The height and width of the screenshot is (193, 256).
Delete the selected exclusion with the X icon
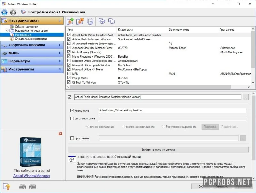[80, 21]
